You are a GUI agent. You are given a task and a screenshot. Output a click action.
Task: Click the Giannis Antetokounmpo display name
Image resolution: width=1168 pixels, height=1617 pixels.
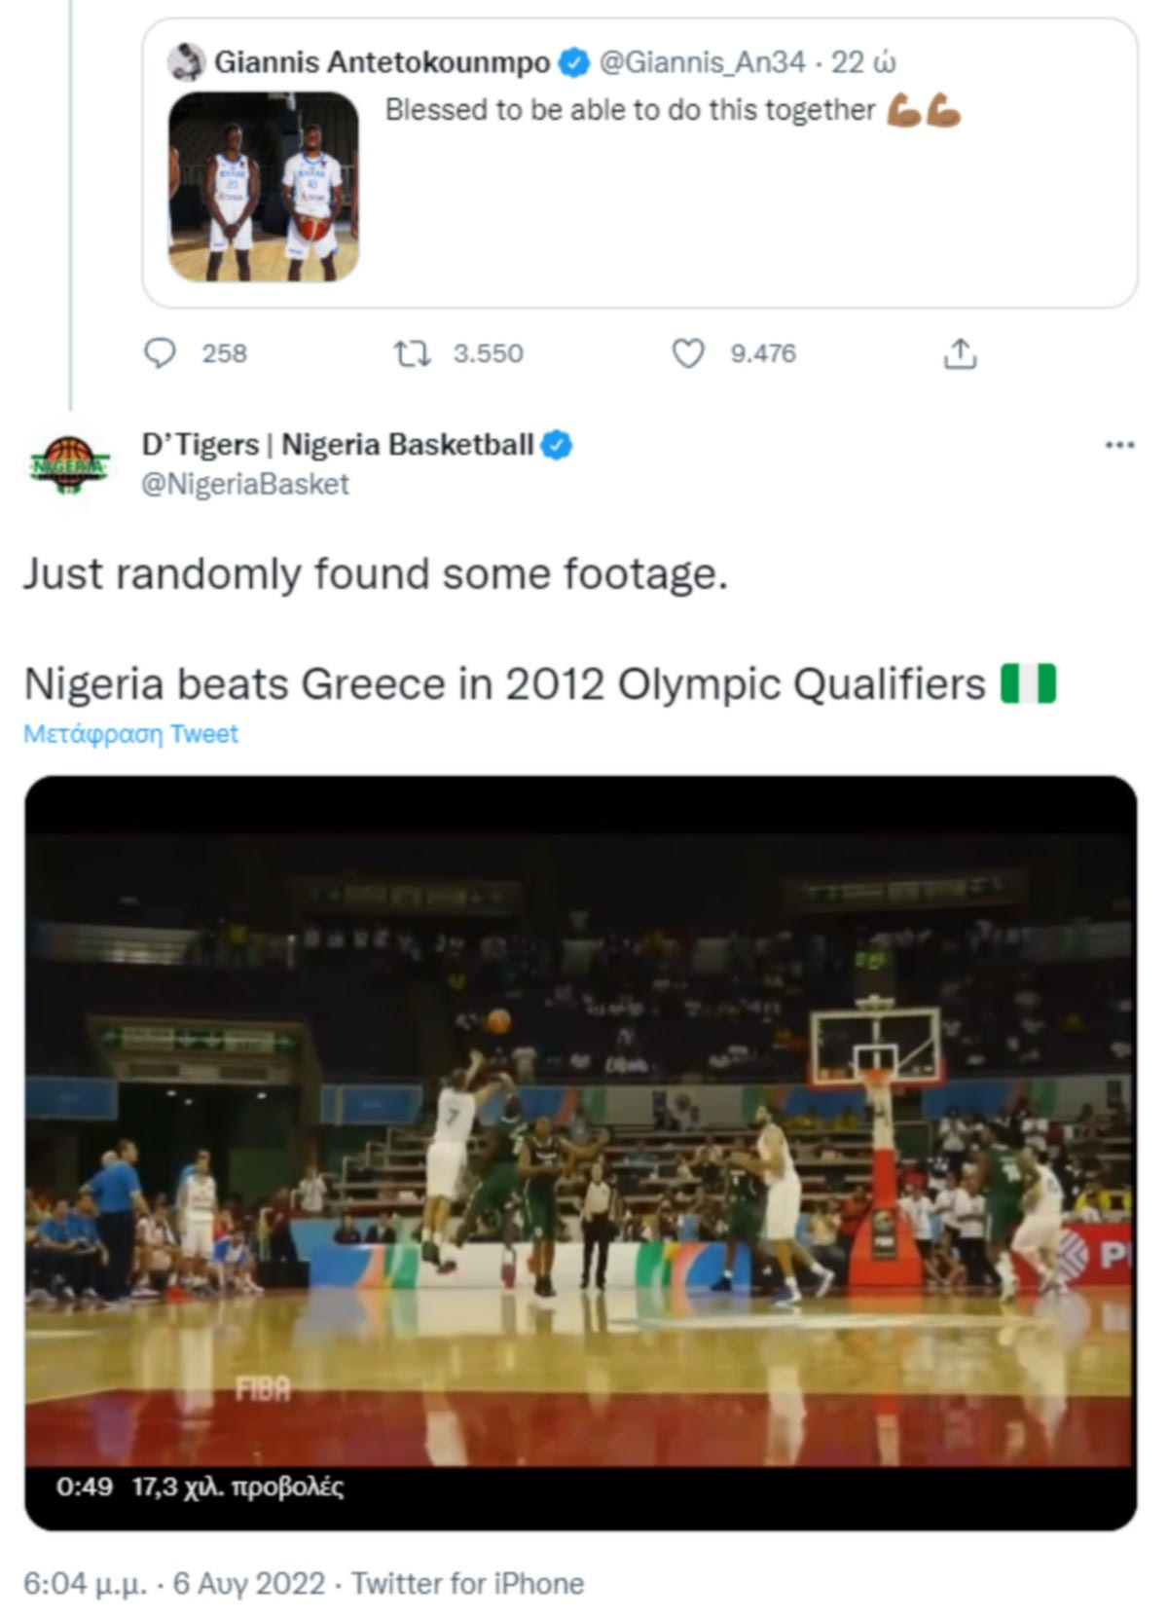click(382, 62)
